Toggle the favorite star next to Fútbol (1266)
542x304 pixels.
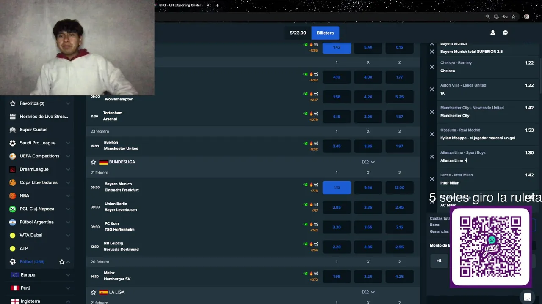coord(62,262)
